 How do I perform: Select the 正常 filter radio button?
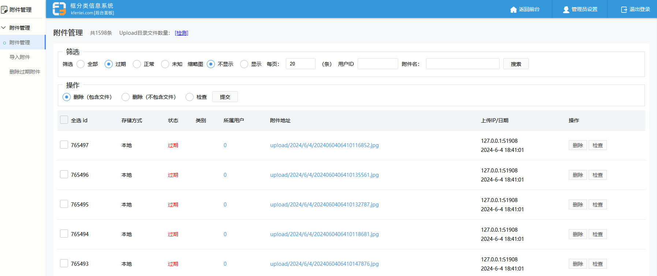coord(137,64)
